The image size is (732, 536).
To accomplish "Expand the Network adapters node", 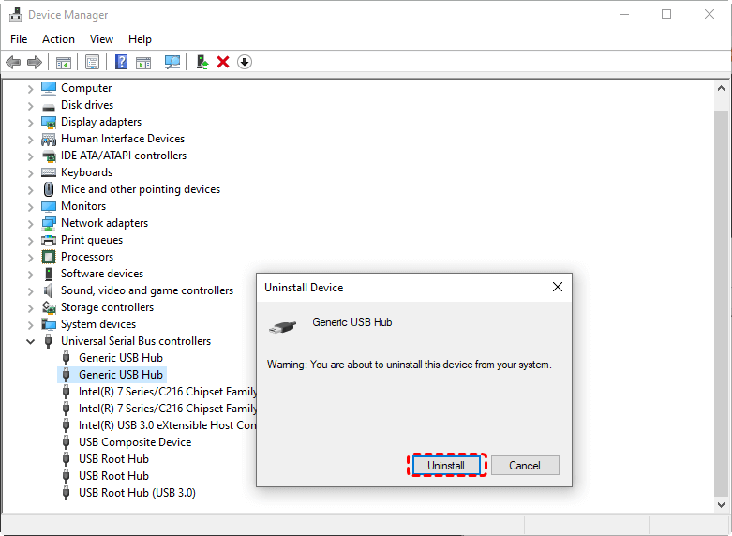I will 30,223.
